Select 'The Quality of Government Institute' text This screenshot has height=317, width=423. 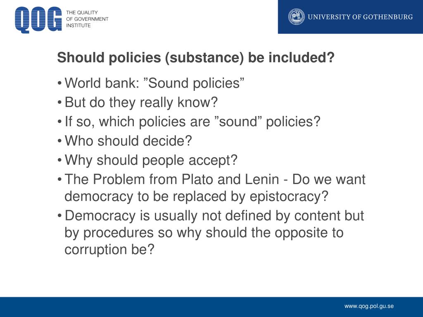[87, 19]
